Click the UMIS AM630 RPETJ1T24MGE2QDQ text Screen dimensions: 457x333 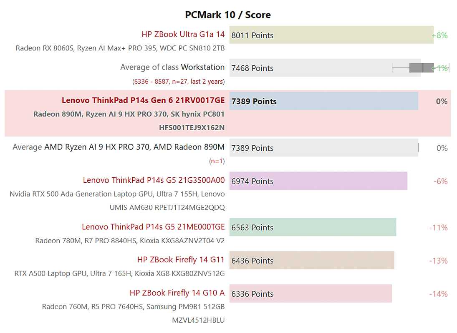coord(167,207)
